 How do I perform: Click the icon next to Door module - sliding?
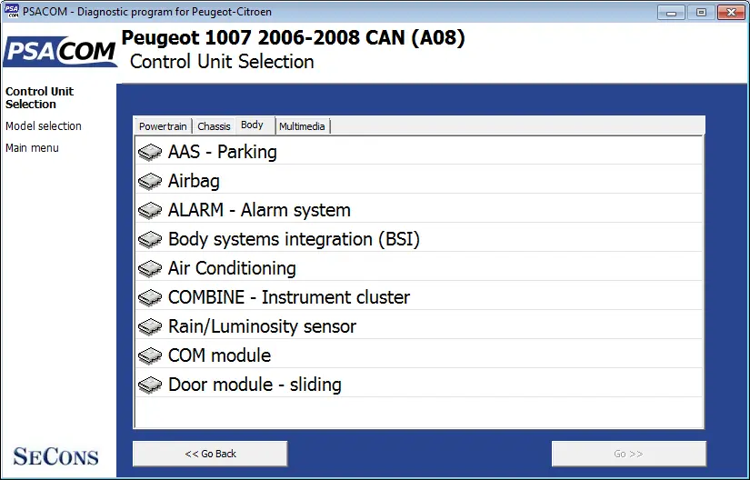(150, 385)
